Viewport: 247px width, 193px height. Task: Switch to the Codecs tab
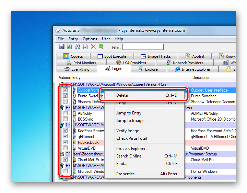coord(73,56)
